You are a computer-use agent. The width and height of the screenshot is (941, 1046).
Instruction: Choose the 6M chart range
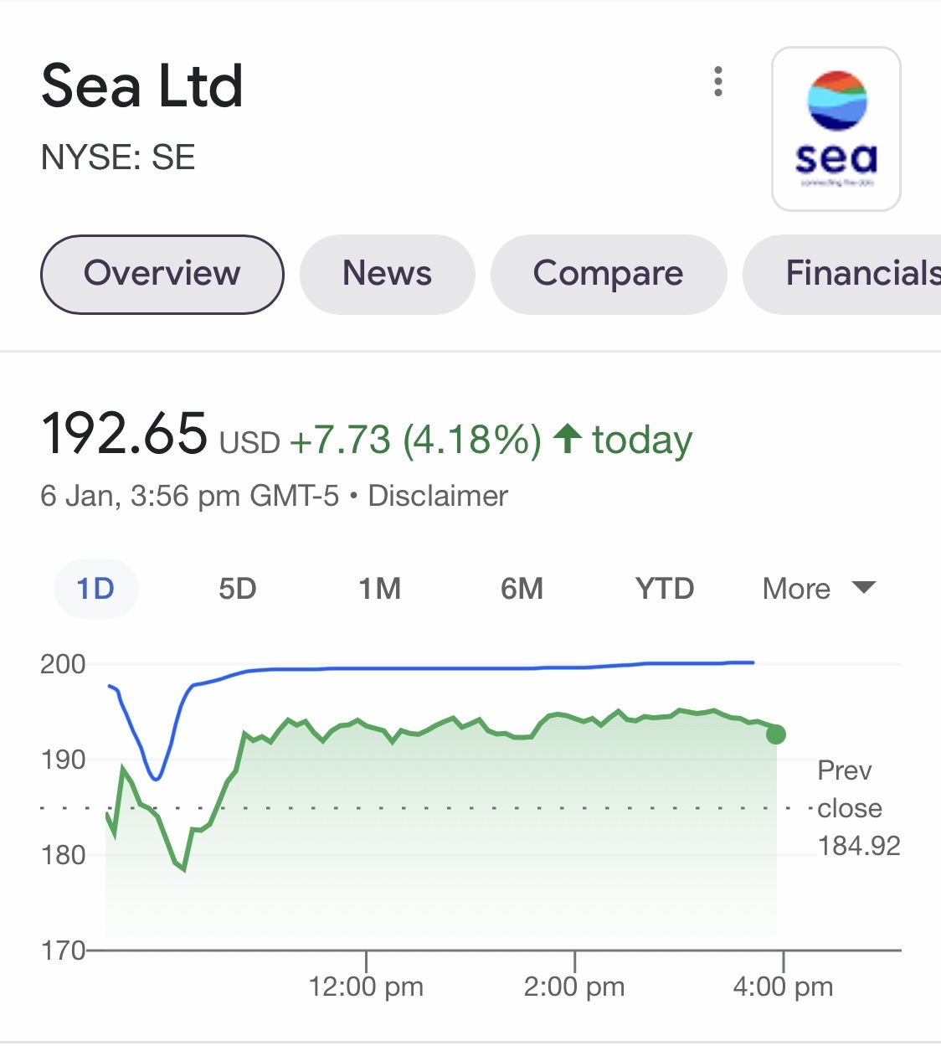[522, 589]
